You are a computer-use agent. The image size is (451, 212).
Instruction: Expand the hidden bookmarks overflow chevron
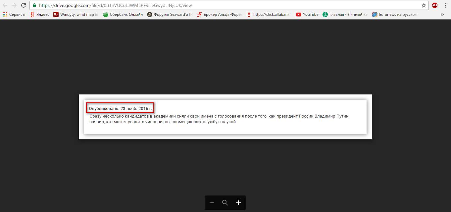[x=442, y=15]
